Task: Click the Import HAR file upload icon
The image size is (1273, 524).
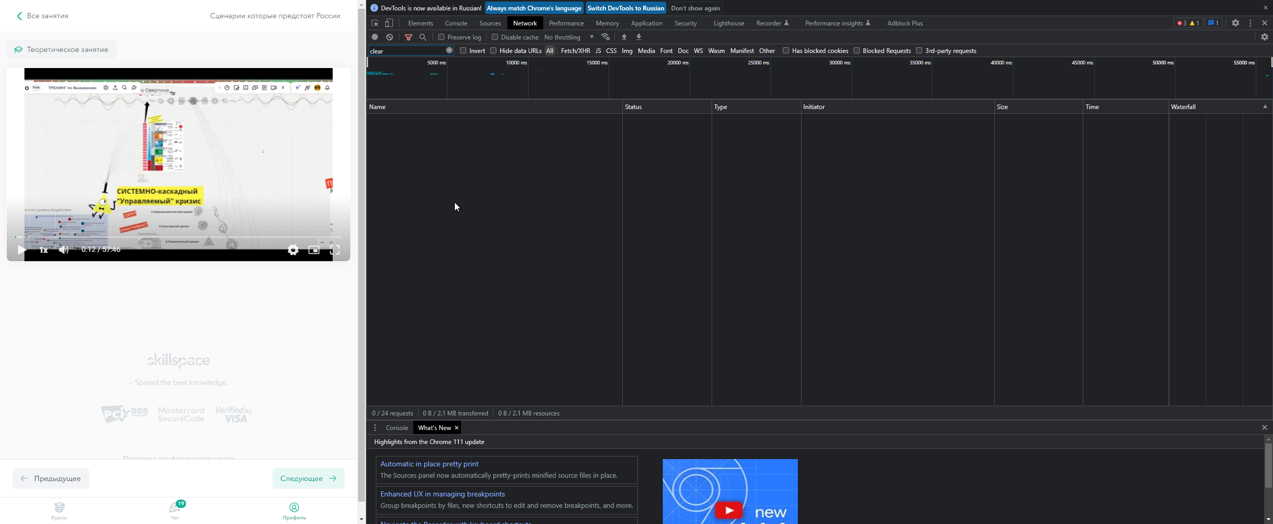Action: click(624, 37)
